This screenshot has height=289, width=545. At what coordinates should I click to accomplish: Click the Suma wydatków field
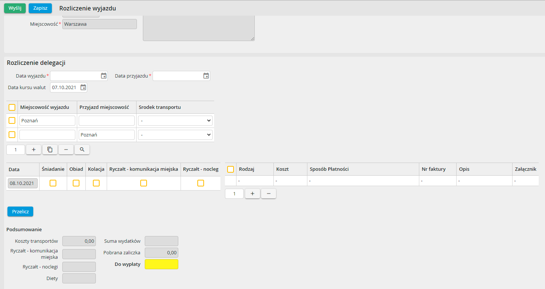pos(162,241)
